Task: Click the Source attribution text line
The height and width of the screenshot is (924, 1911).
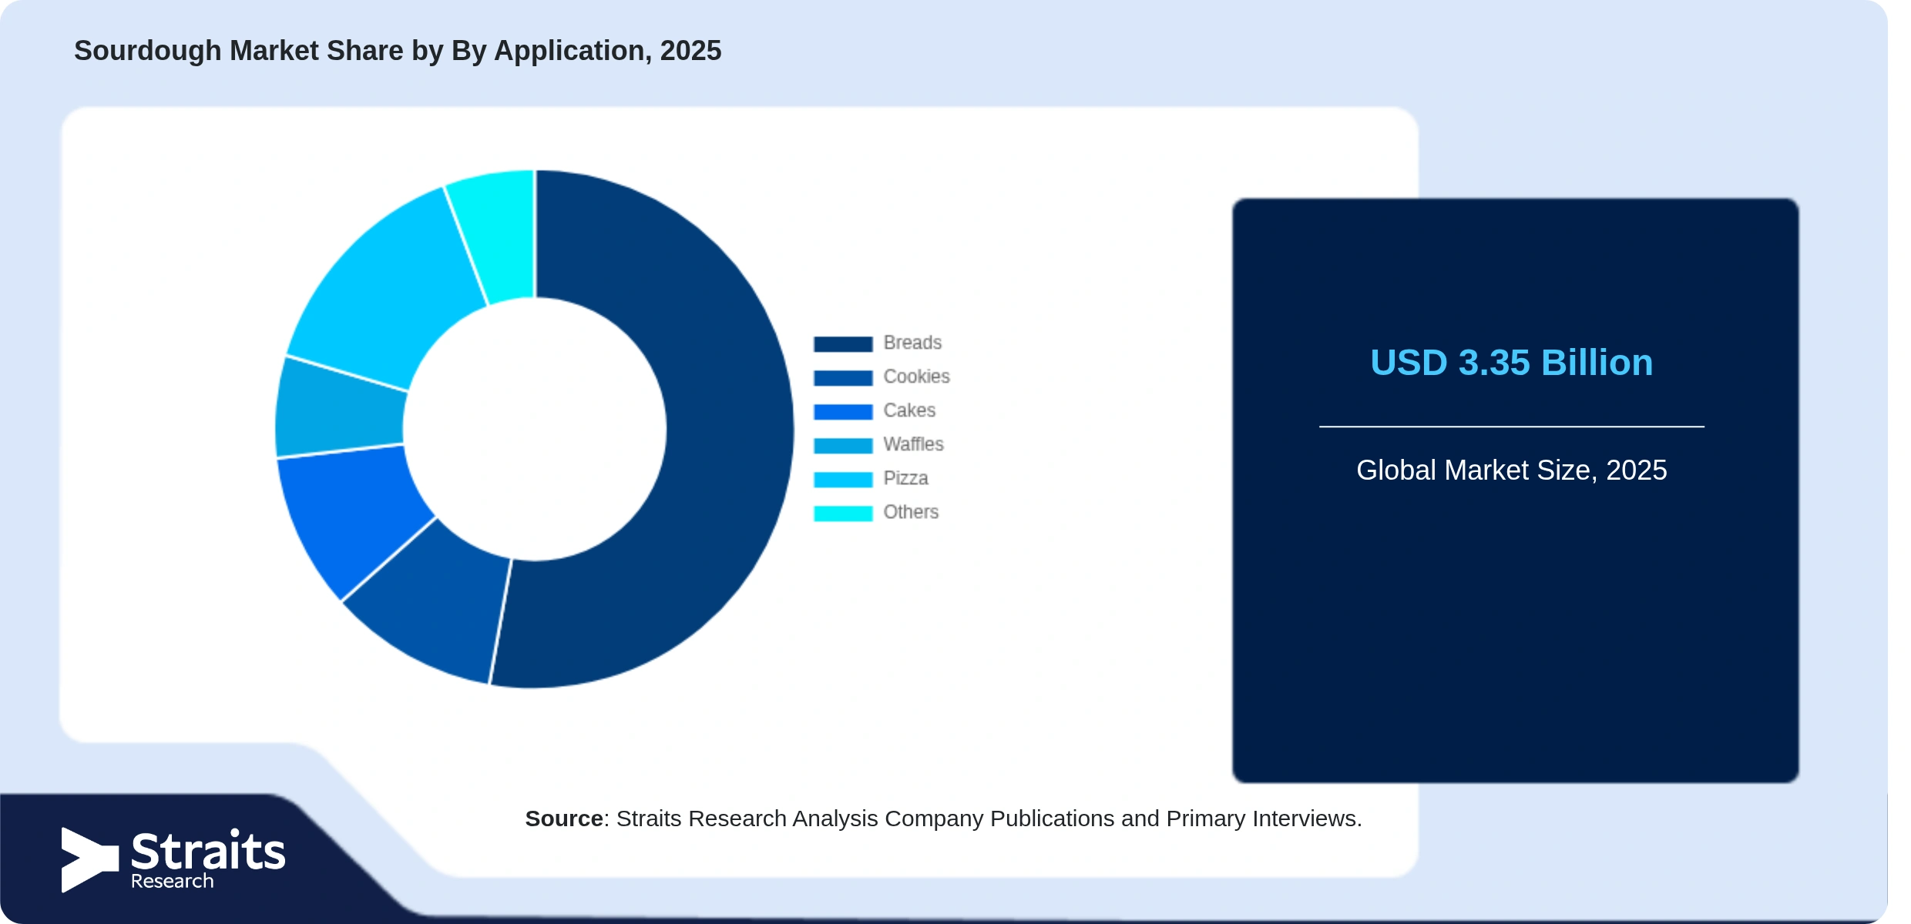Action: [943, 818]
